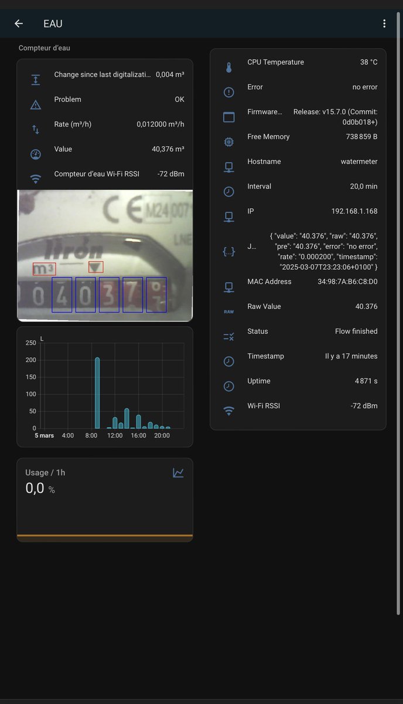Click the 4 871 s uptime value
Image resolution: width=403 pixels, height=704 pixels.
coord(366,381)
